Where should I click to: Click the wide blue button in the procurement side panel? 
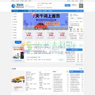tap(74, 50)
